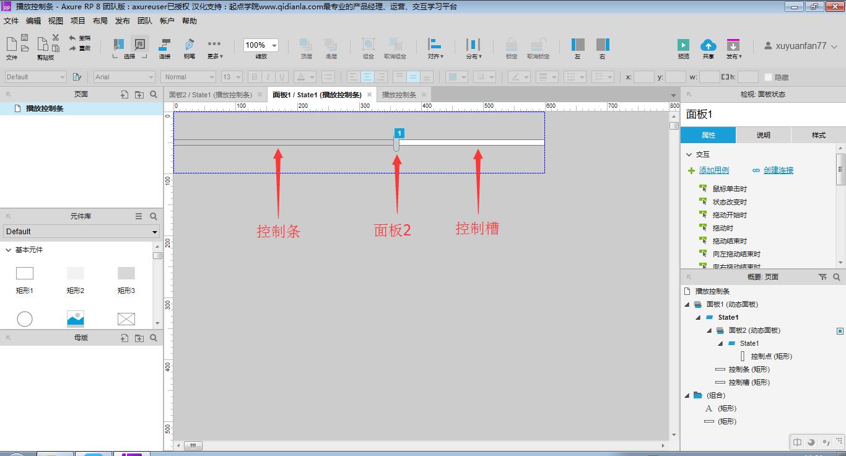Toggle center text alignment
The height and width of the screenshot is (456, 846).
pyautogui.click(x=367, y=77)
